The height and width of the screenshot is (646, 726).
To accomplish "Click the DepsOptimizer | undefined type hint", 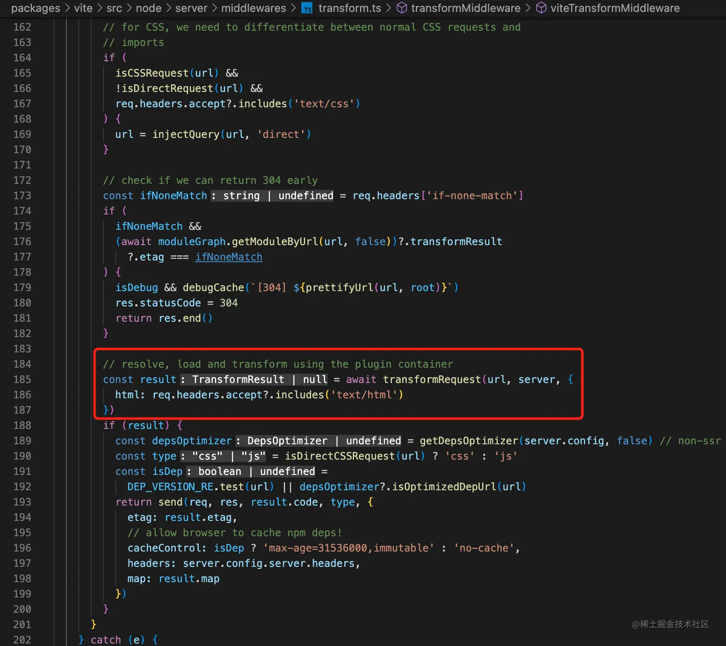I will coord(318,441).
